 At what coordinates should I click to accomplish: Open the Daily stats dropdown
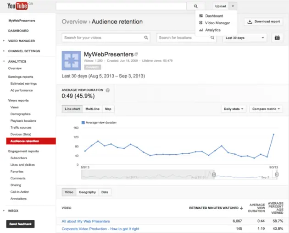(x=233, y=109)
